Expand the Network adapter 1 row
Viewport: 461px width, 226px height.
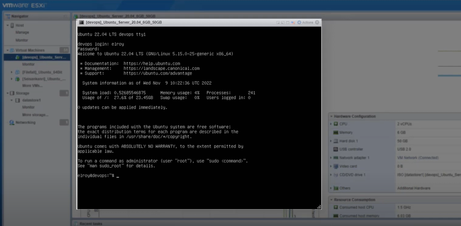pyautogui.click(x=331, y=158)
